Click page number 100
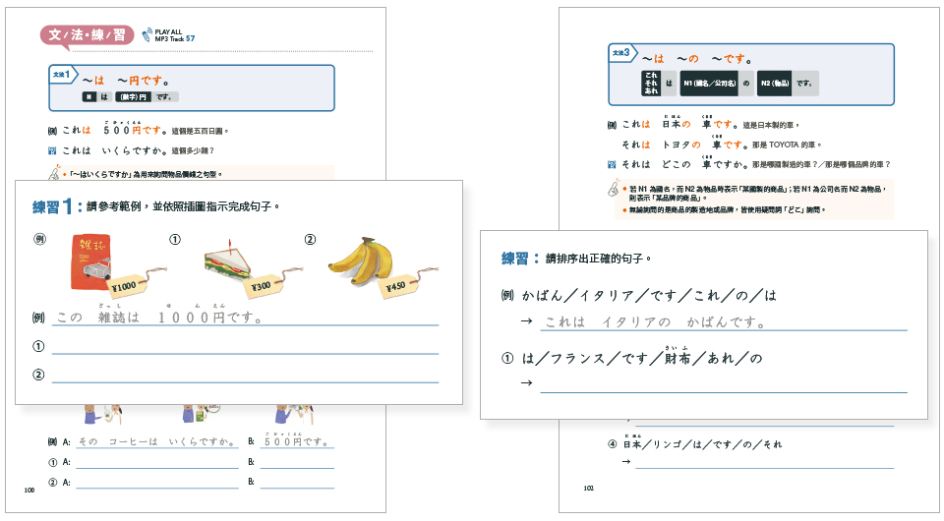The width and height of the screenshot is (944, 521). [29, 491]
